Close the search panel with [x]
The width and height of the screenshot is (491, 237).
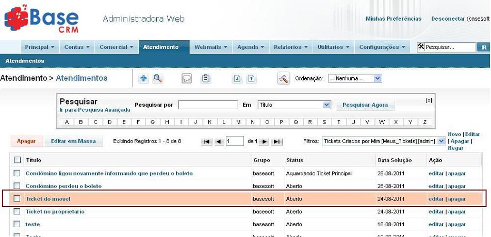(429, 100)
